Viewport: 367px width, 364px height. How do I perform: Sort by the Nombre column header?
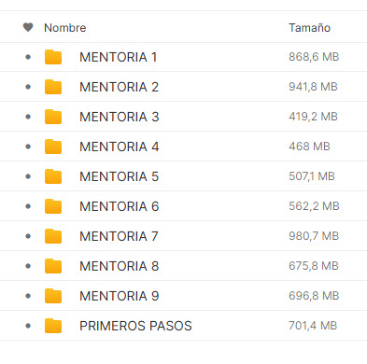(65, 28)
